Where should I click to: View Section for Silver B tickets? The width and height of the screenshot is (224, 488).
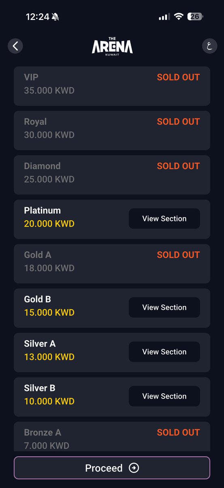[164, 396]
